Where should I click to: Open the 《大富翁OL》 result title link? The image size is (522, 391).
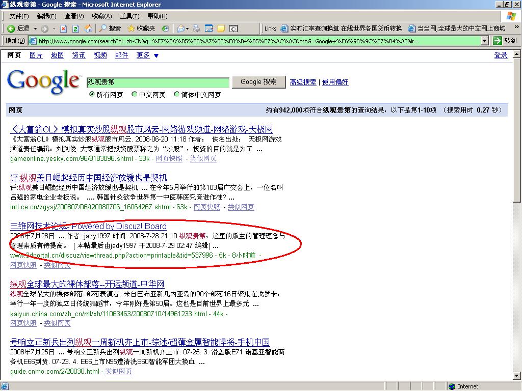click(142, 129)
